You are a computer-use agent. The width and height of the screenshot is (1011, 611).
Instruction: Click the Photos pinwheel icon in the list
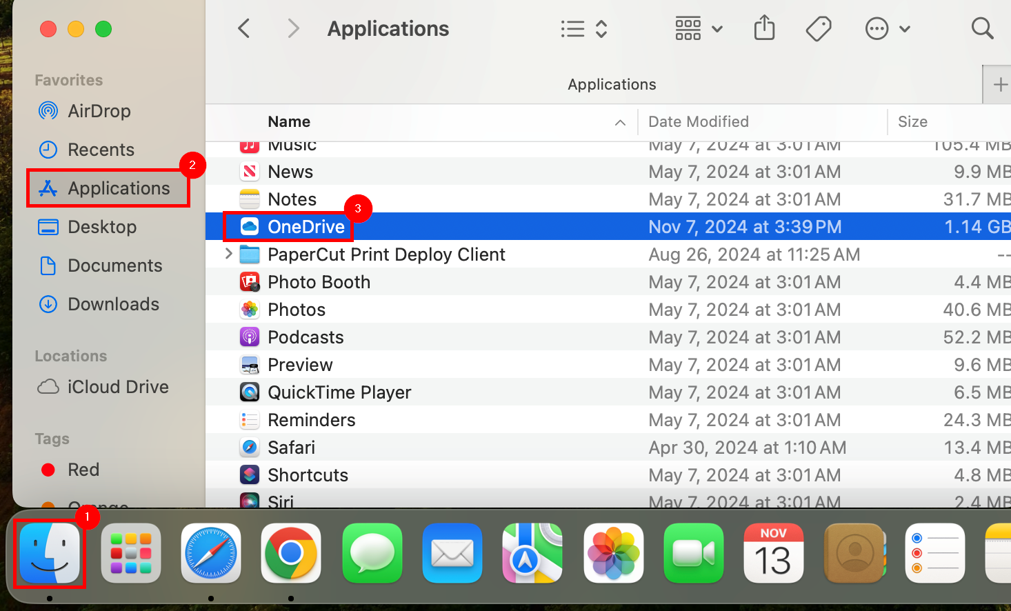pyautogui.click(x=250, y=309)
